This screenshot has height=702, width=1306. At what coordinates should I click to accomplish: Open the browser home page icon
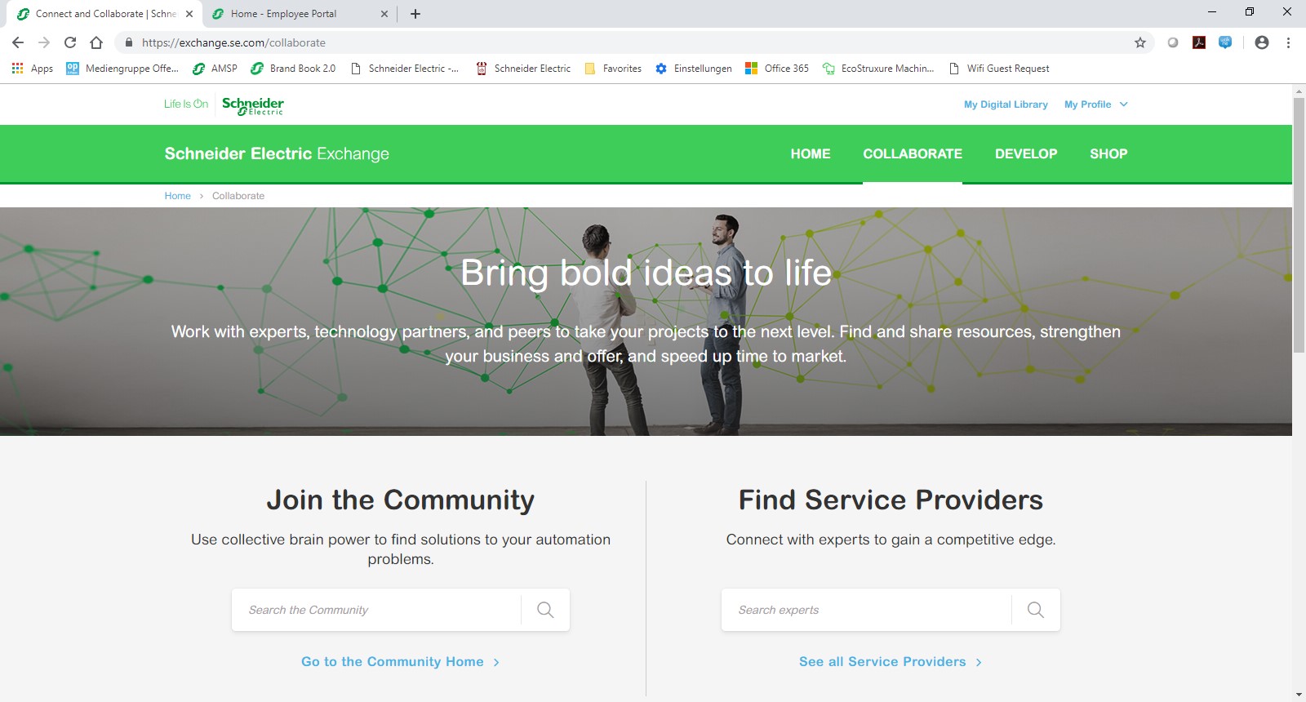tap(96, 42)
